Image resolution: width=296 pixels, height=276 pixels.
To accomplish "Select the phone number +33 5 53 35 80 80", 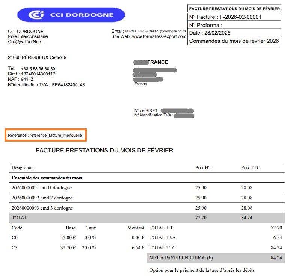I will pyautogui.click(x=38, y=69).
